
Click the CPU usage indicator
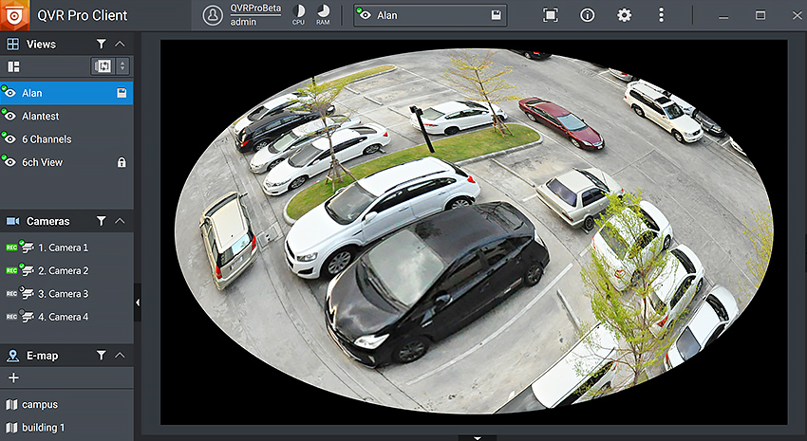[x=298, y=14]
